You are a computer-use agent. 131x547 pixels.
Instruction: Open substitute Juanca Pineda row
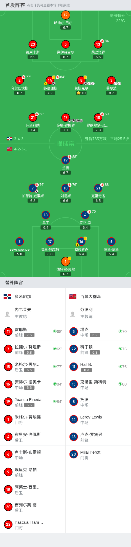click(33, 402)
